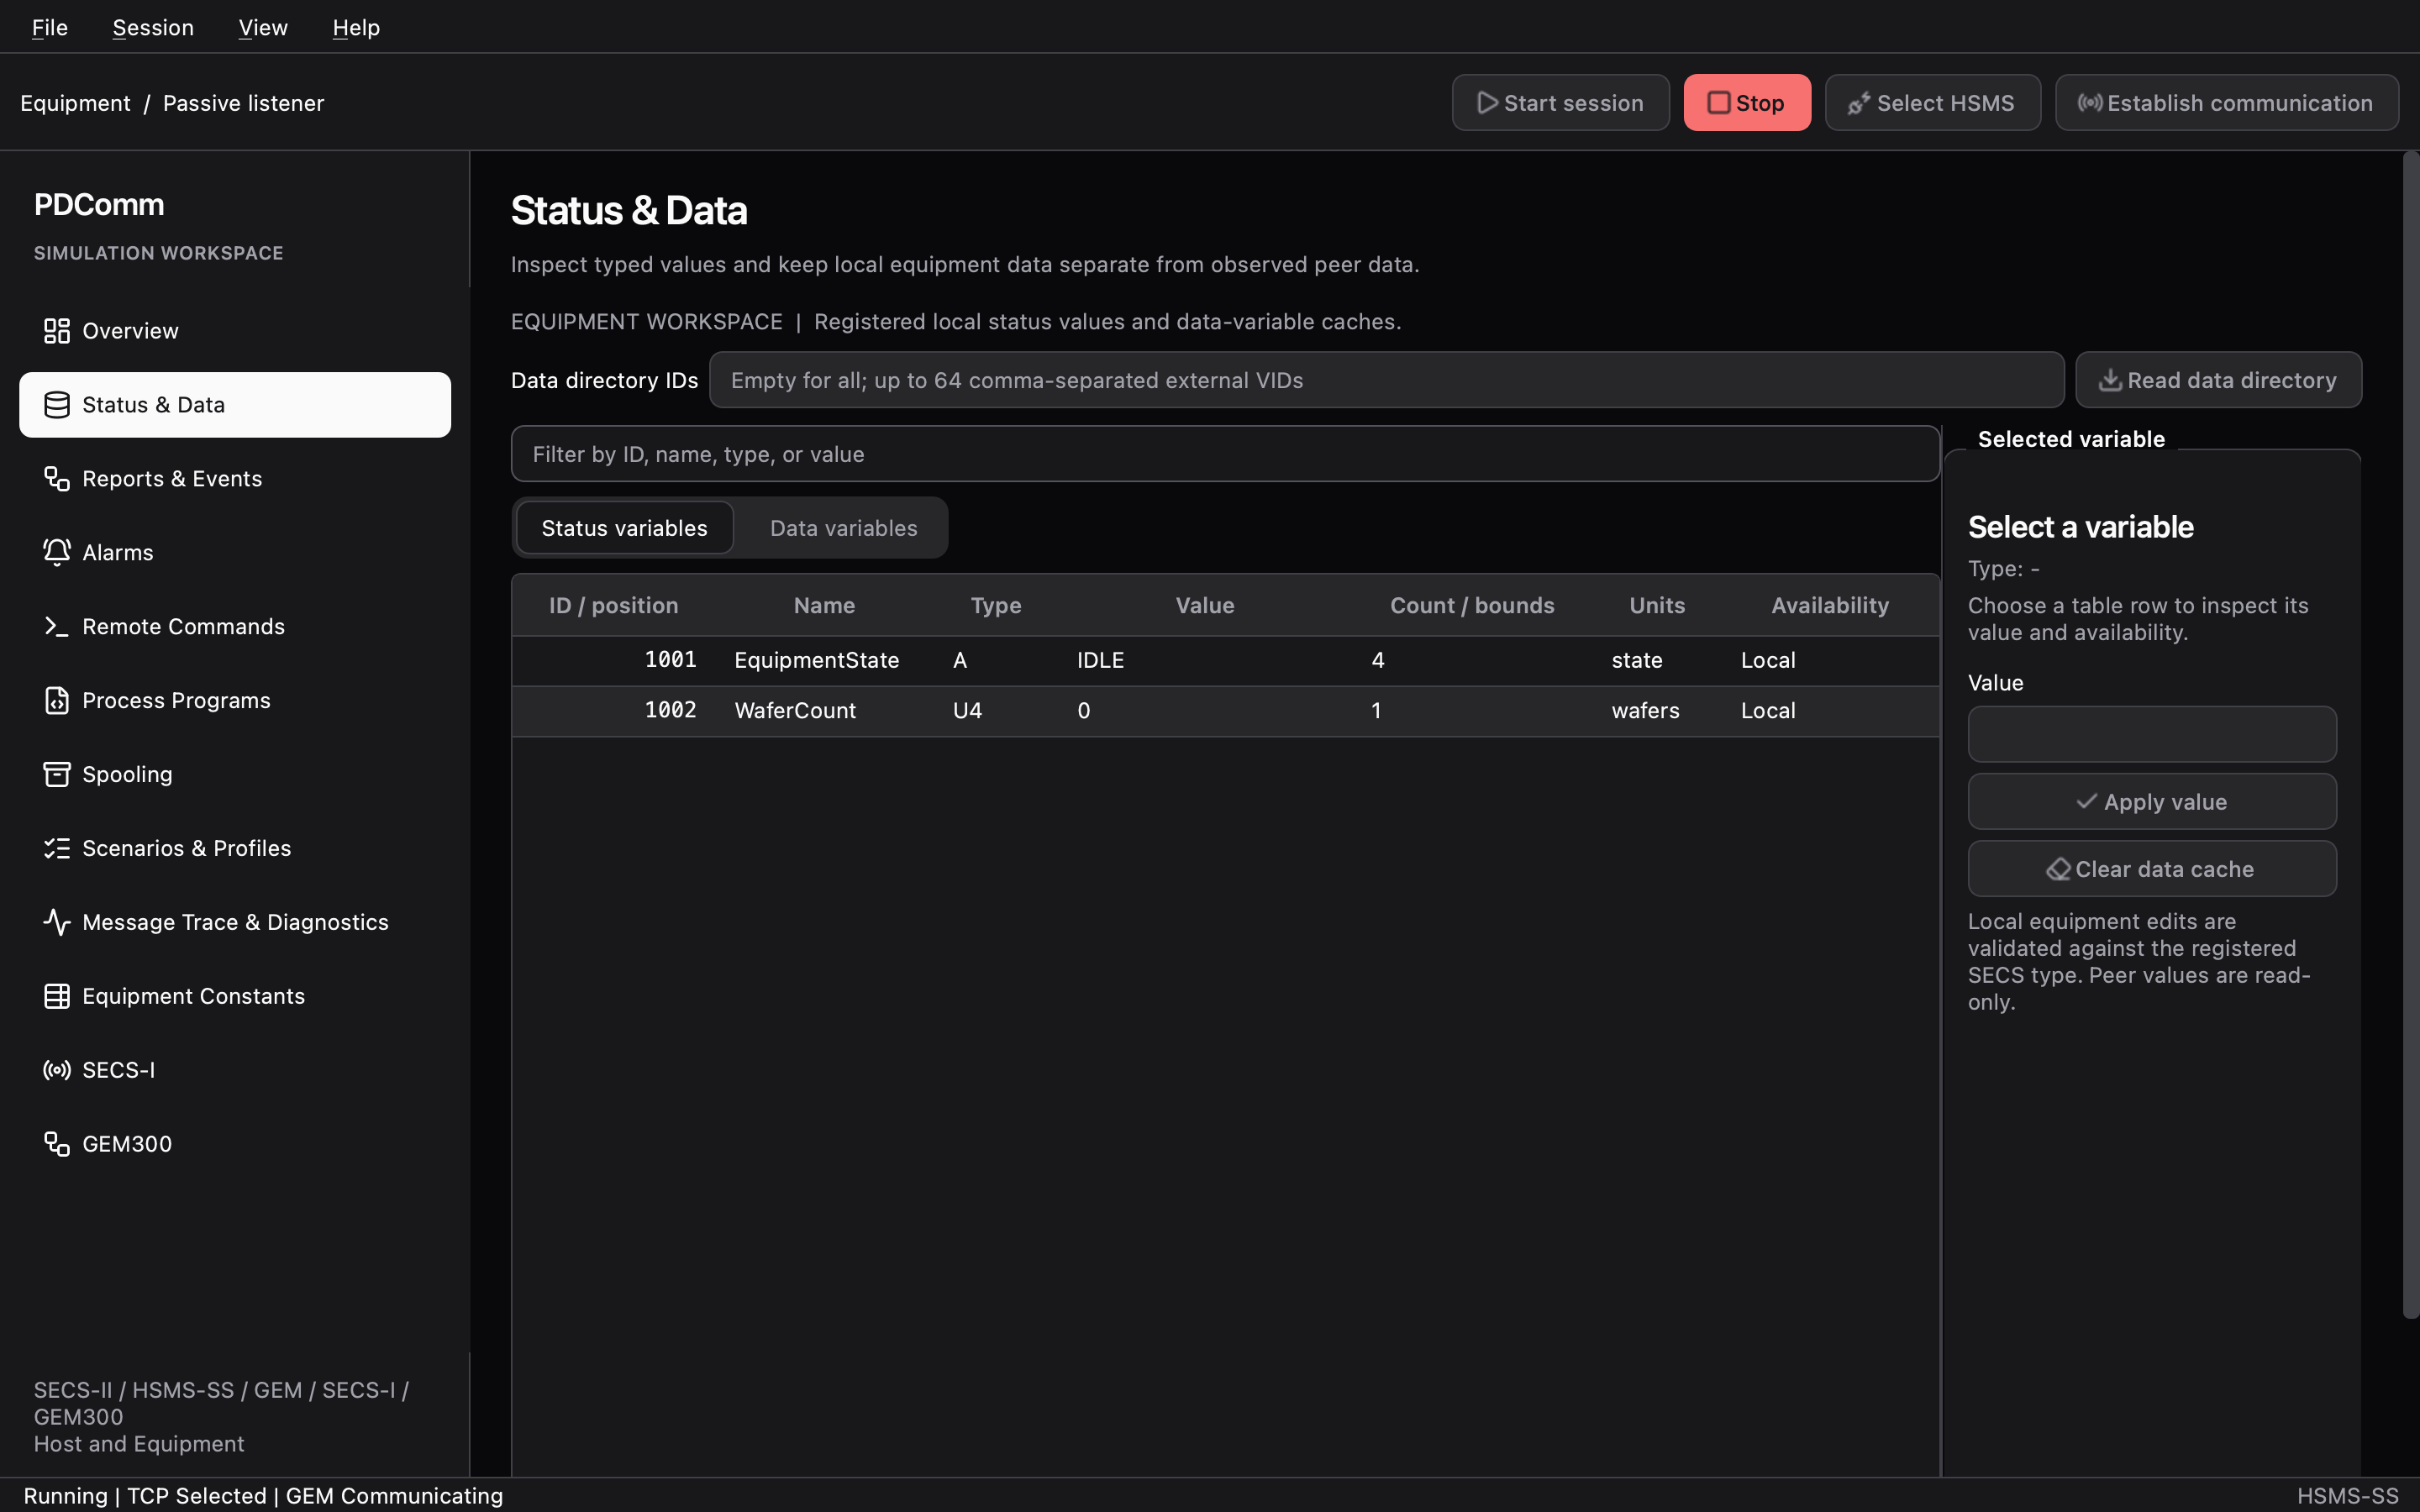Switch to the Data variables tab
Screen dimensions: 2420x1512
843,528
